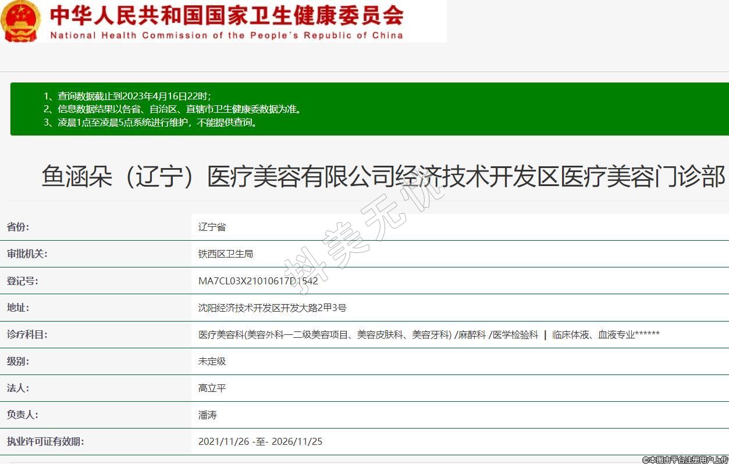Click the 登记号 field label
The height and width of the screenshot is (464, 729).
23,281
